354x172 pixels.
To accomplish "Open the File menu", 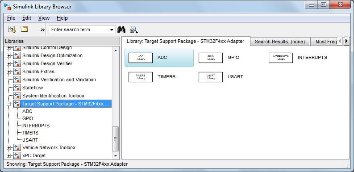I will [11, 18].
